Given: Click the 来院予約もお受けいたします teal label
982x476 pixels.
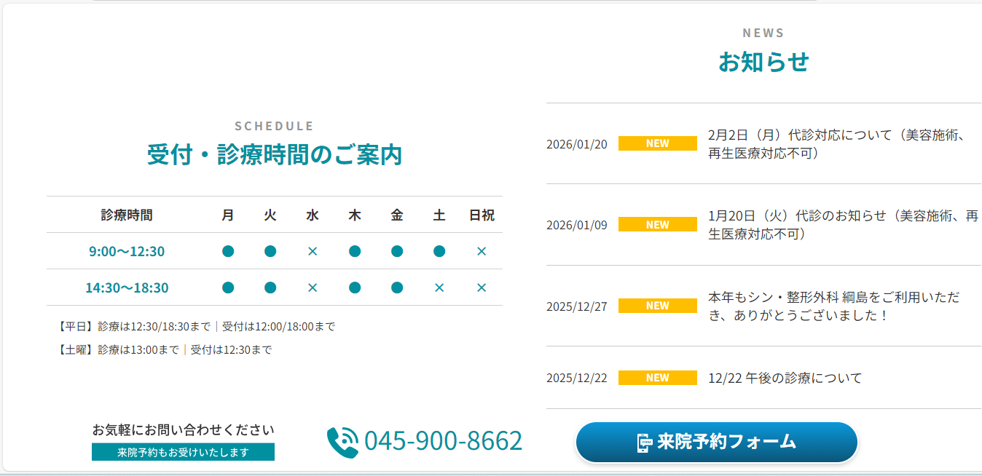Looking at the screenshot, I should pyautogui.click(x=183, y=452).
